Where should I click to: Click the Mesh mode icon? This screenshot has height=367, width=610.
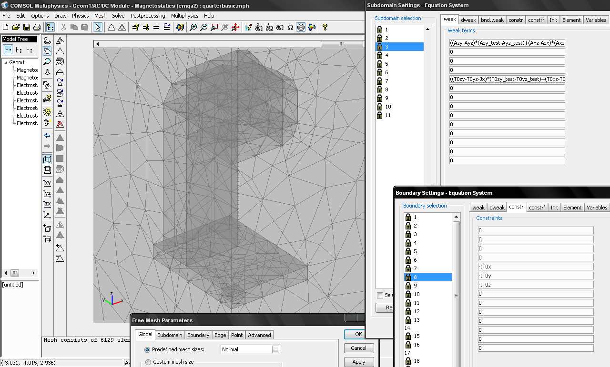[301, 28]
